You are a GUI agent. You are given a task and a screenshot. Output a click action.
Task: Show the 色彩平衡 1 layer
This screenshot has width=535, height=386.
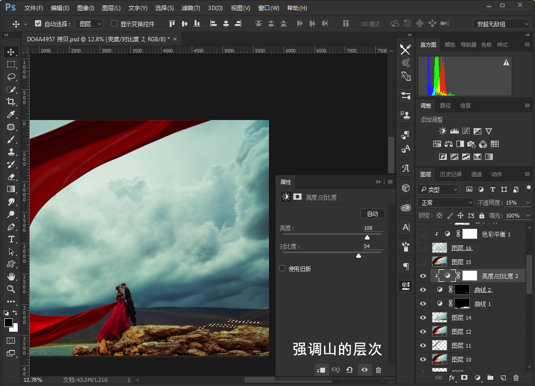[x=423, y=234]
